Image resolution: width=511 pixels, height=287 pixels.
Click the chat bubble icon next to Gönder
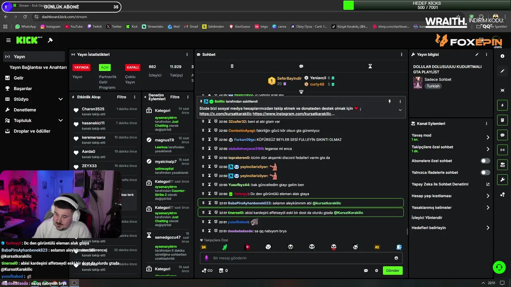[x=366, y=271]
